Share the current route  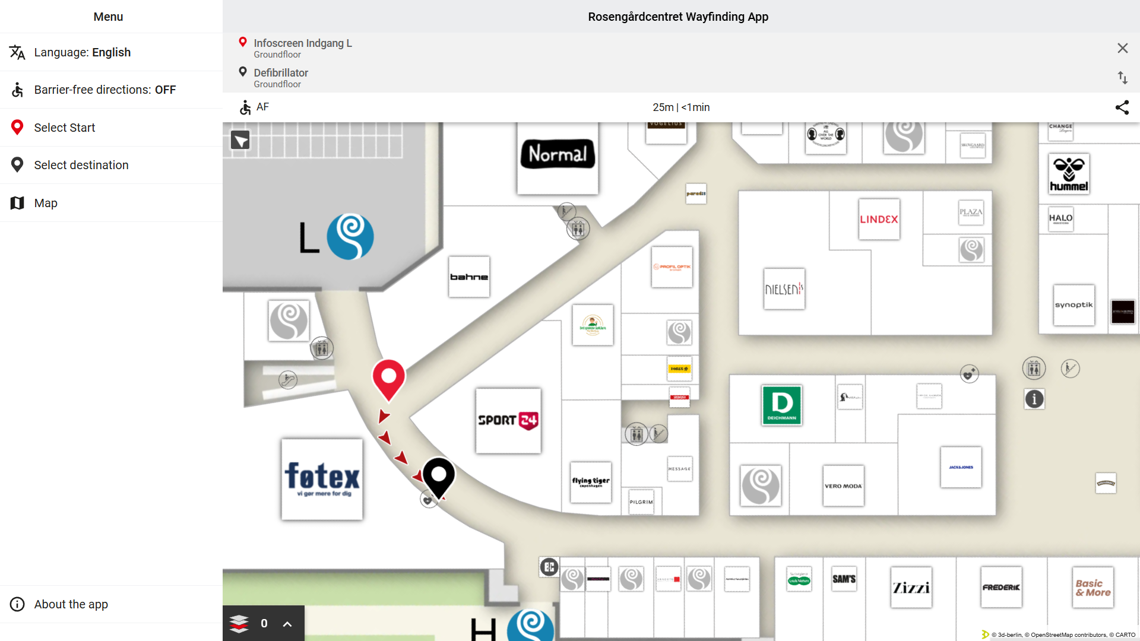pos(1122,107)
